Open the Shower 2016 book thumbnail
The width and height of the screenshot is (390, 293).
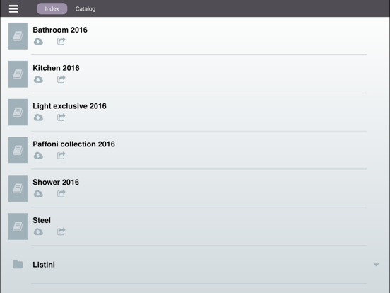pos(18,188)
